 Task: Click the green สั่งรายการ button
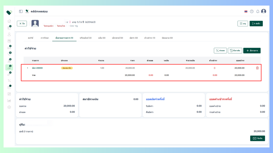pyautogui.click(x=252, y=51)
